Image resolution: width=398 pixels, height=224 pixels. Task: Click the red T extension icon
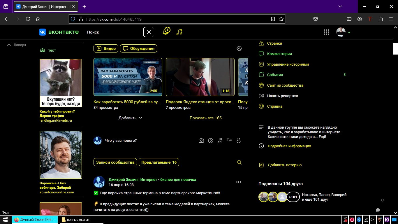click(370, 19)
